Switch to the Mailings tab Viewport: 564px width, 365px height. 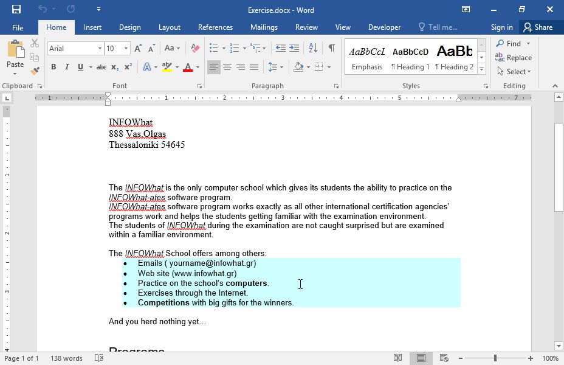tap(264, 27)
